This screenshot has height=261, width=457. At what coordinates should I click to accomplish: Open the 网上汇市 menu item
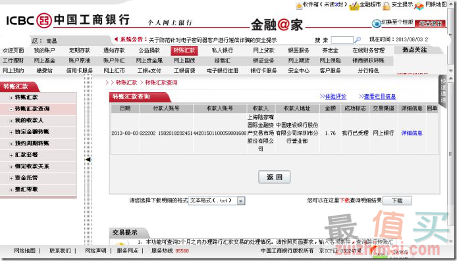click(x=114, y=70)
